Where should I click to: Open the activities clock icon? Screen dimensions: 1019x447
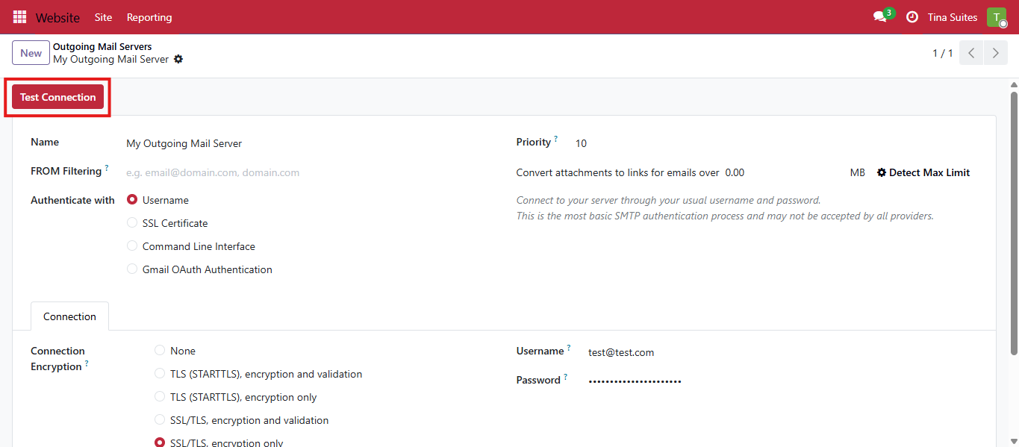point(912,17)
